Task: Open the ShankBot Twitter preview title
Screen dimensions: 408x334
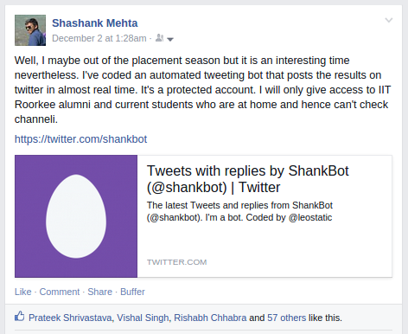Action: (x=248, y=179)
